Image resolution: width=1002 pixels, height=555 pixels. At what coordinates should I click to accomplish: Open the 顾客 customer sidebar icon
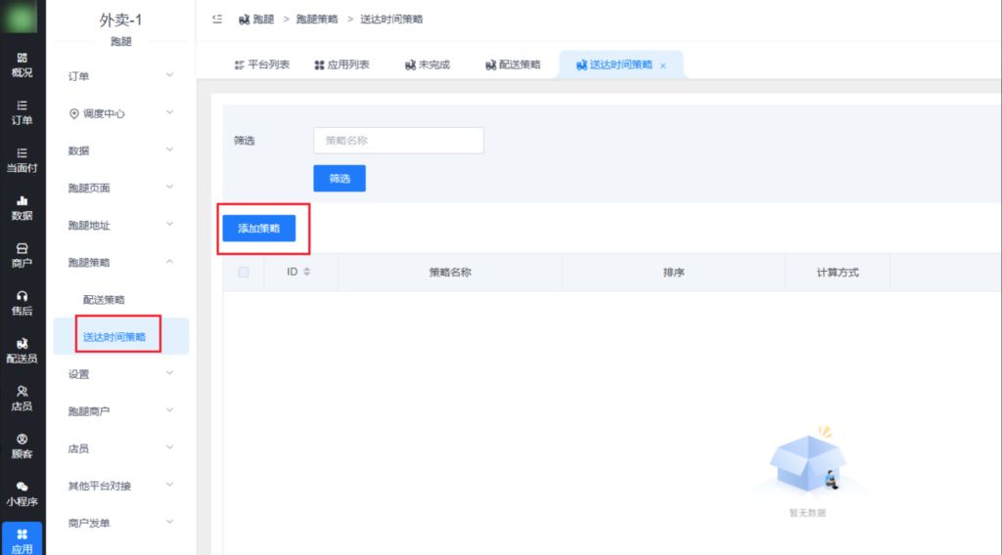pos(22,446)
